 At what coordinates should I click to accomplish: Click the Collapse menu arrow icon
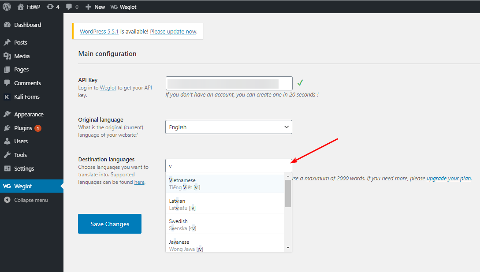pyautogui.click(x=6, y=200)
